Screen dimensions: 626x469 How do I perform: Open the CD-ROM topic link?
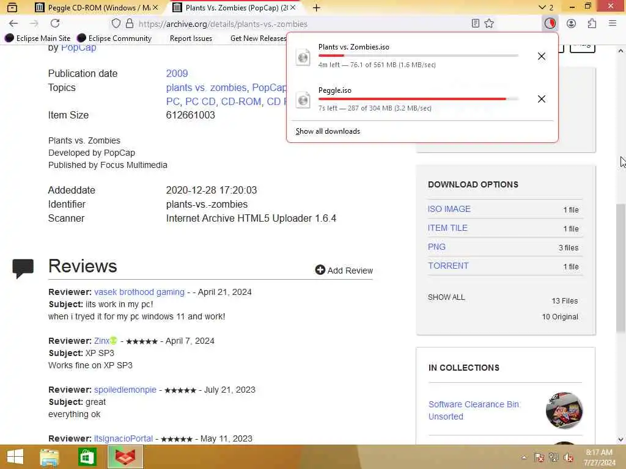[241, 102]
